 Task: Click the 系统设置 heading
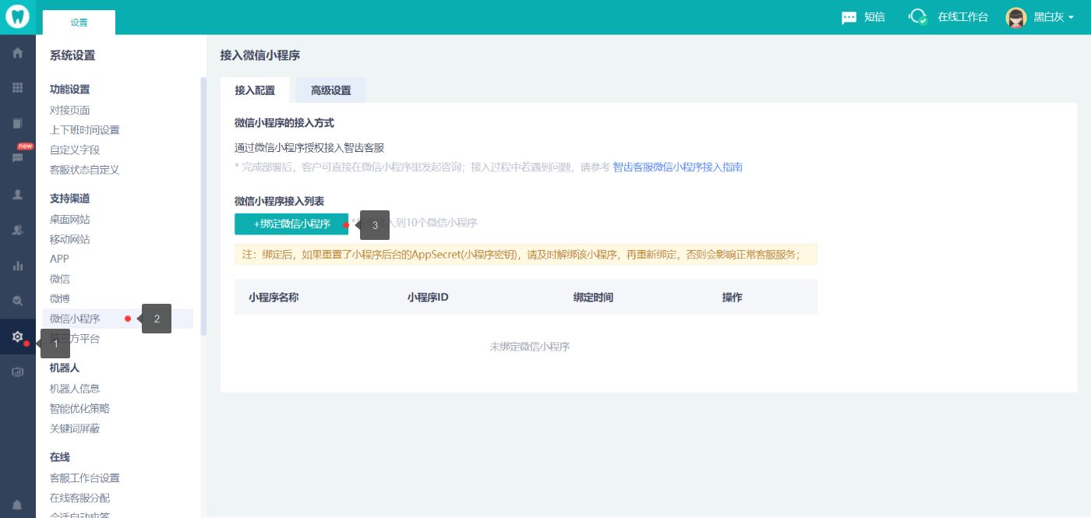click(72, 55)
